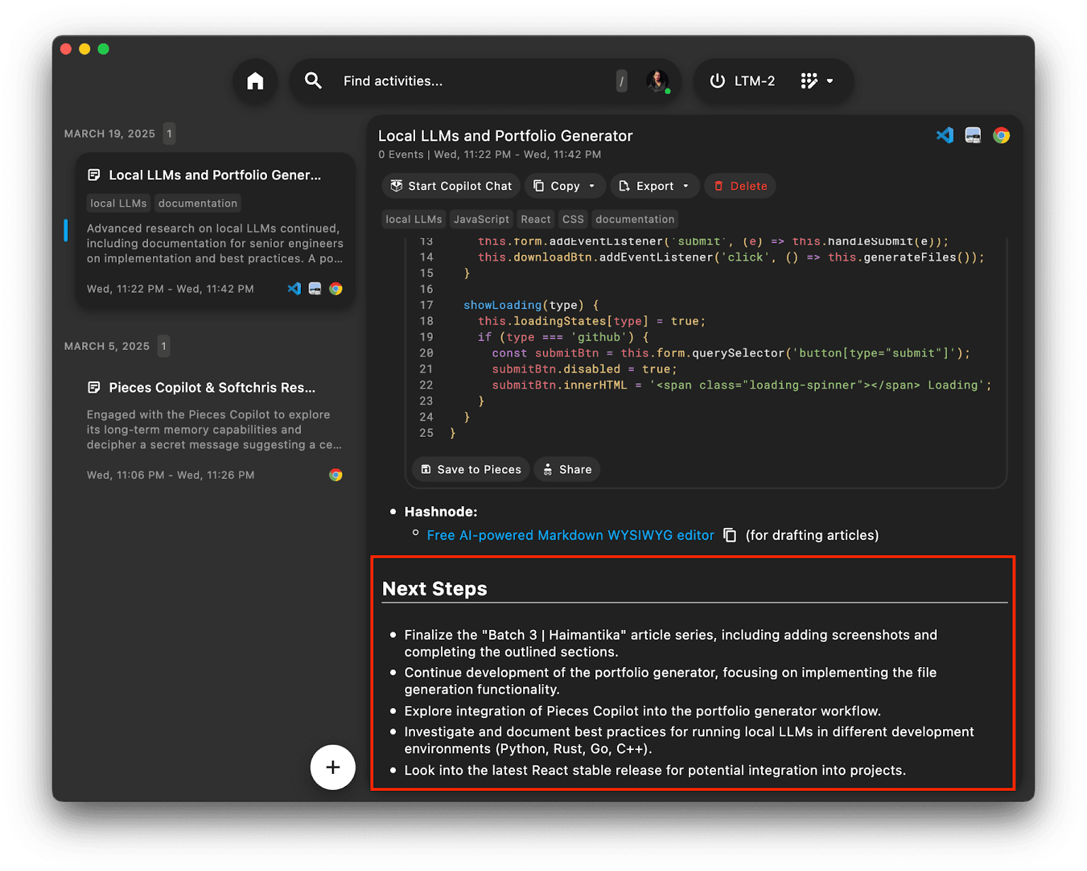Click the summary icon beside Pieces Copilot card title
This screenshot has width=1087, height=871.
click(94, 388)
